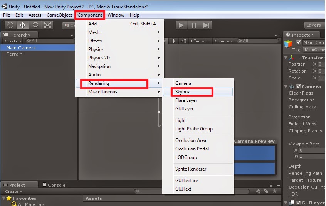Choose Sprite Renderer menu item
This screenshot has height=206, width=326.
(198, 169)
